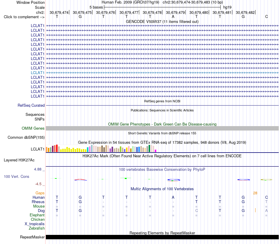Click the dark green bar in the GTEx graph
279x244 pixels.
(149, 148)
